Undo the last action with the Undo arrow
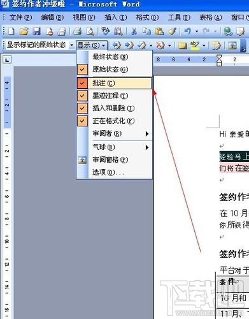This screenshot has width=249, height=319. tap(187, 31)
